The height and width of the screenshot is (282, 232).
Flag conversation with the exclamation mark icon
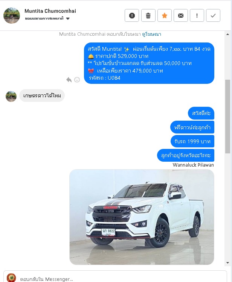(197, 15)
